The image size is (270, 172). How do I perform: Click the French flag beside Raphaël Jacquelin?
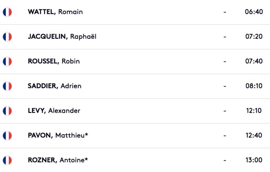7,37
